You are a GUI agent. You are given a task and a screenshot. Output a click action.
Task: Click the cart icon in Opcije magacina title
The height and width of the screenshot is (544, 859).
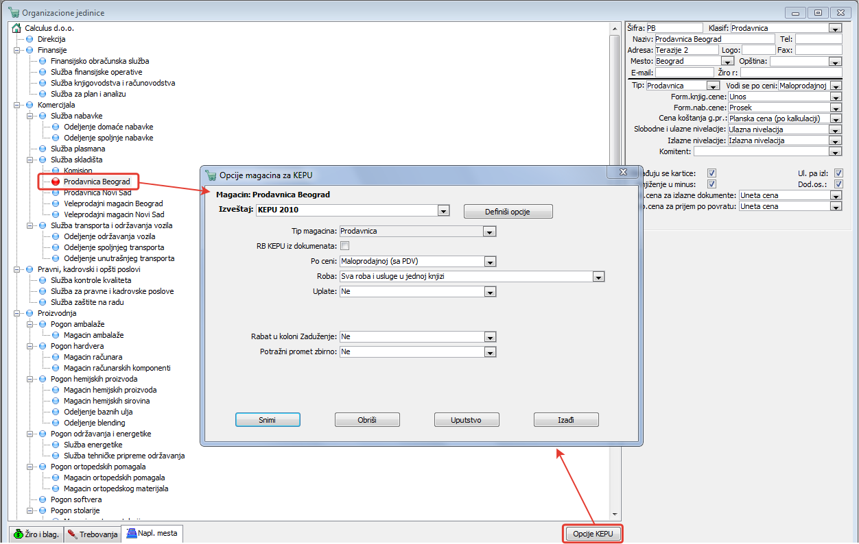click(211, 175)
